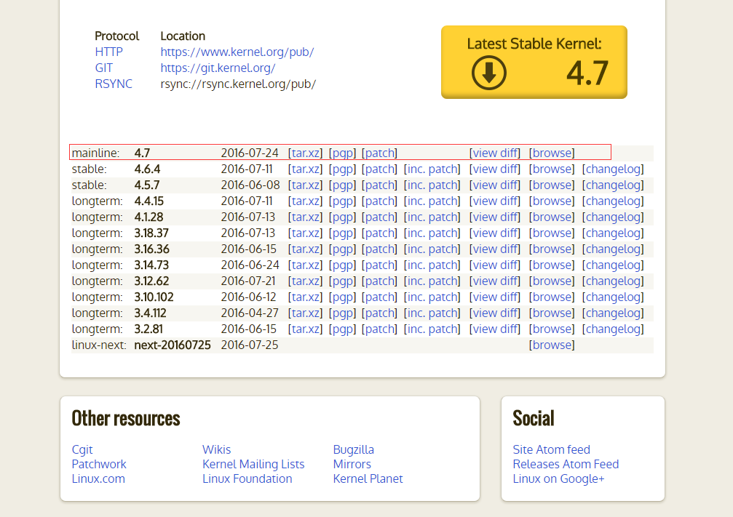Image resolution: width=733 pixels, height=517 pixels.
Task: Browse the longterm 3.4.112 tree
Action: click(x=552, y=313)
